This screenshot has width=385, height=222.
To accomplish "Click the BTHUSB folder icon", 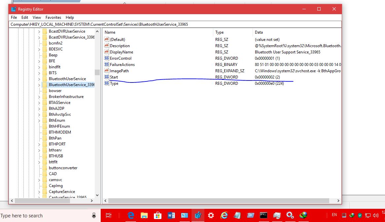I will coord(45,156).
